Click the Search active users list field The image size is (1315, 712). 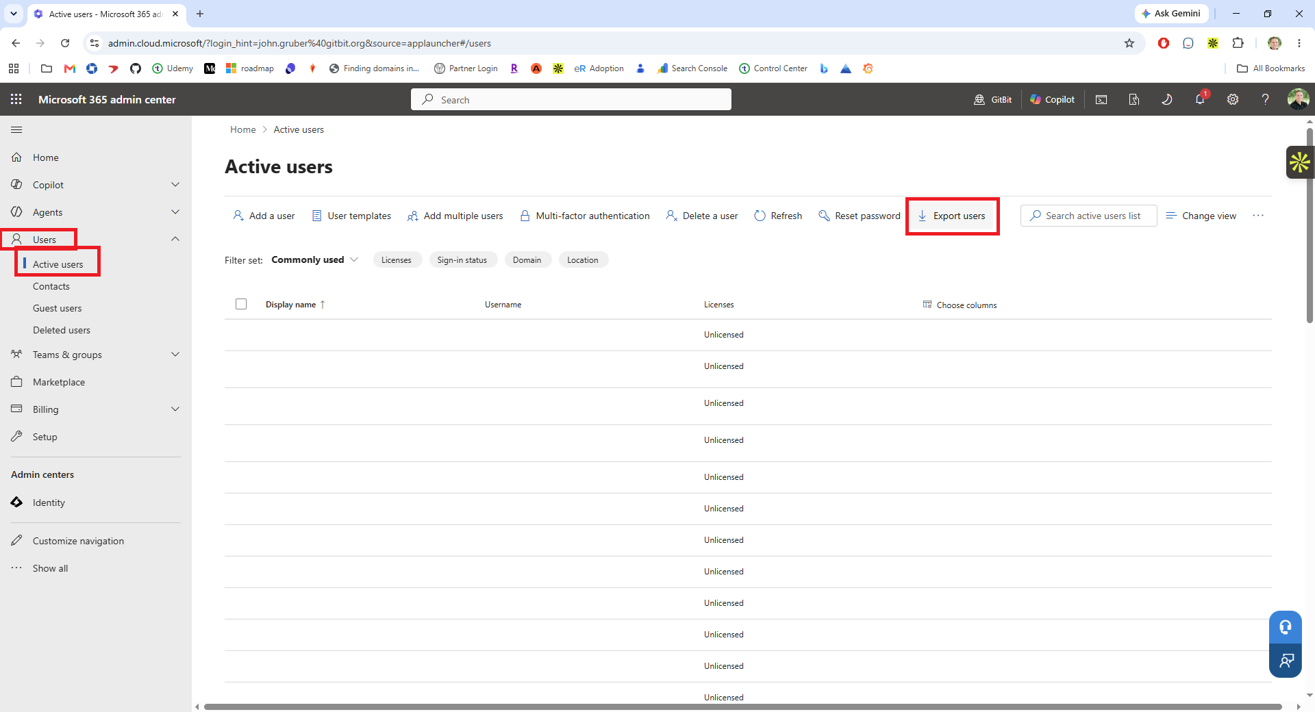pos(1089,216)
